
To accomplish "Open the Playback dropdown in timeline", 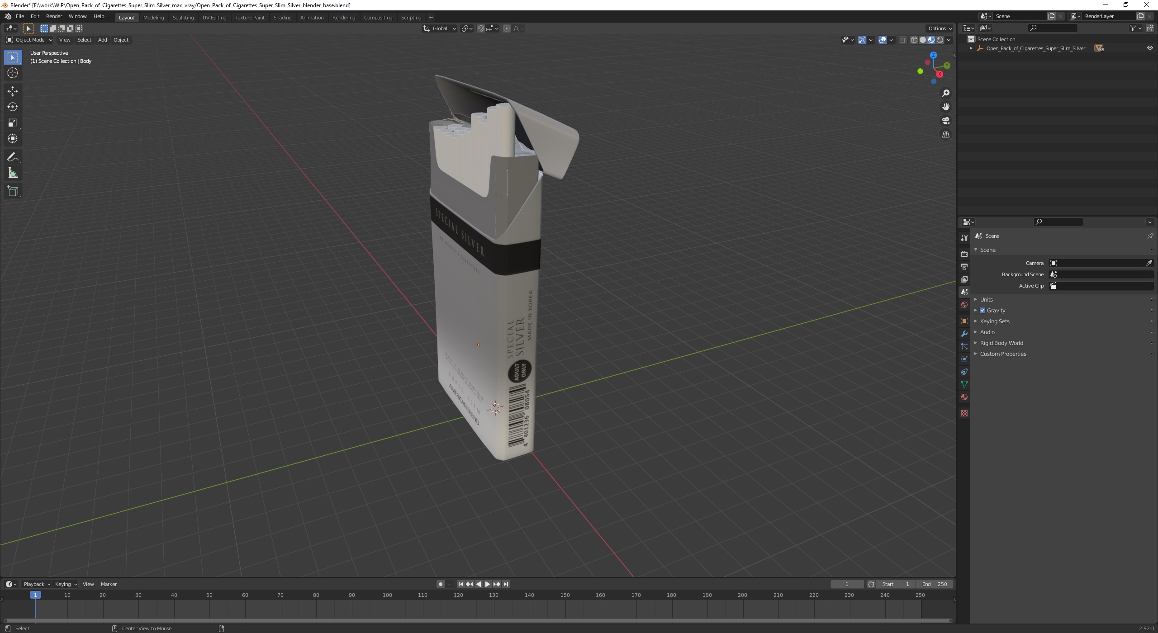I will click(x=37, y=584).
